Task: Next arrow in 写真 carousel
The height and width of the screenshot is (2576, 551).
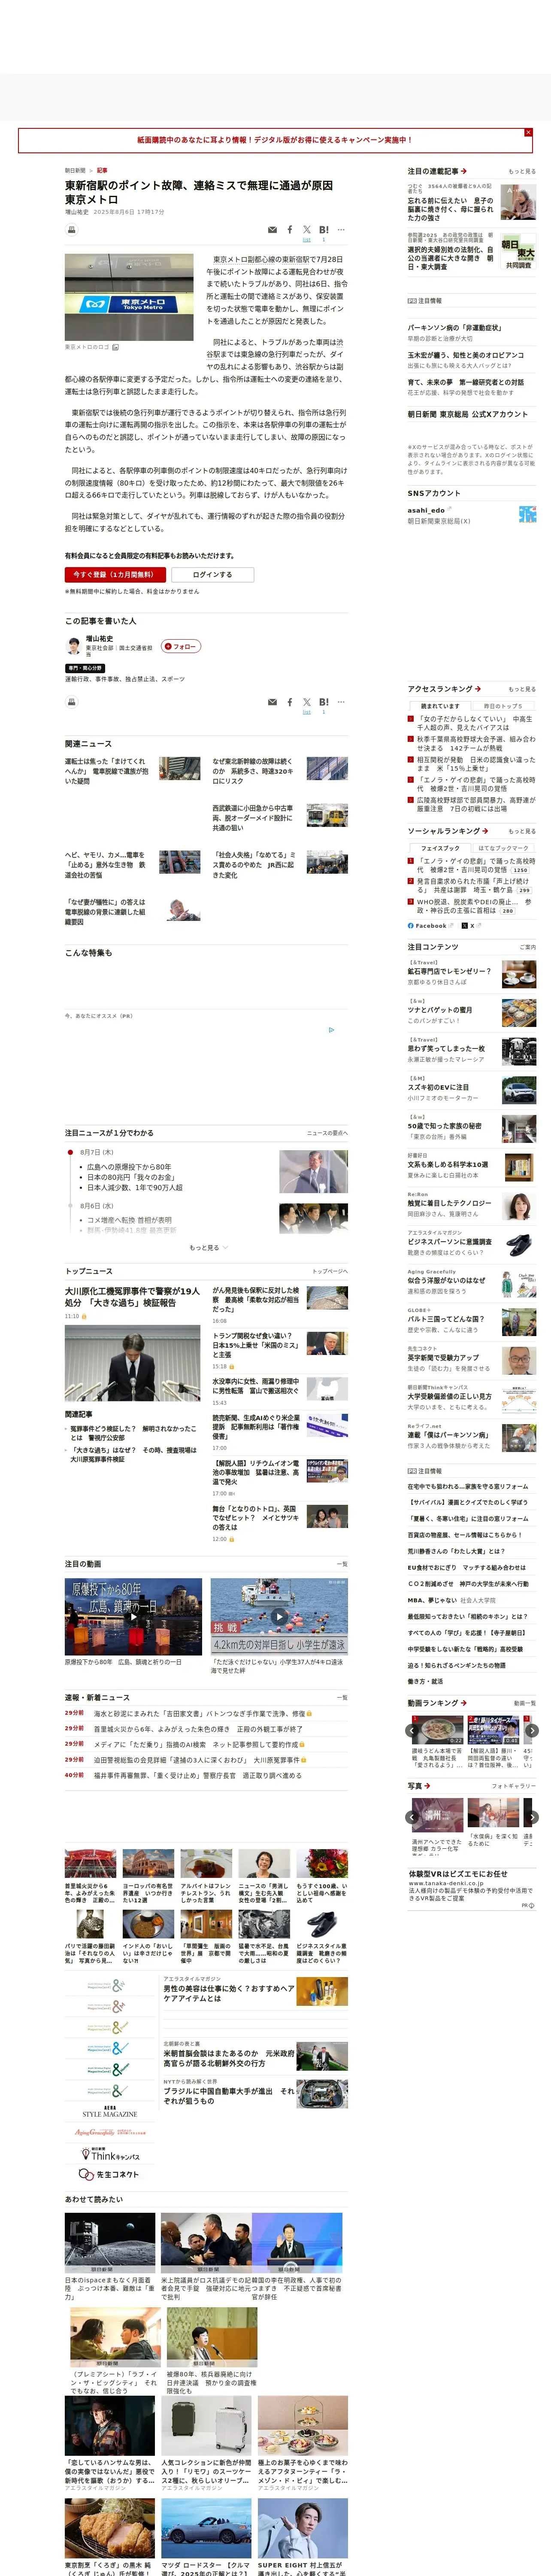Action: (532, 1817)
